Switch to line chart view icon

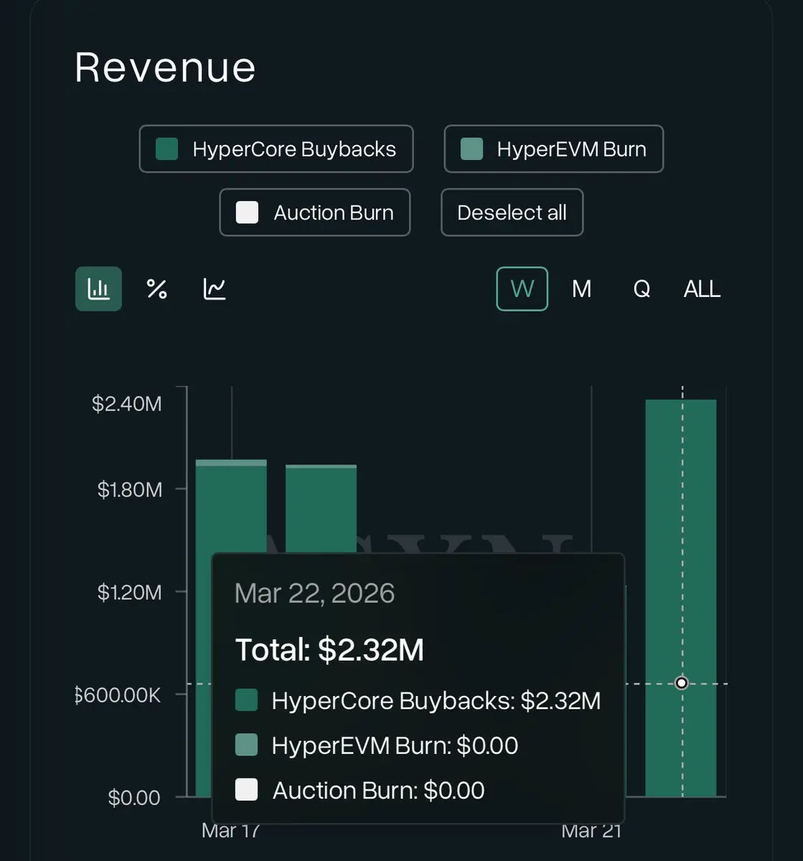[x=215, y=289]
